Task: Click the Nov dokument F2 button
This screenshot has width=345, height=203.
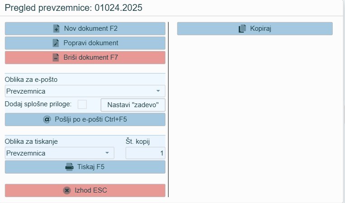Action: 85,28
